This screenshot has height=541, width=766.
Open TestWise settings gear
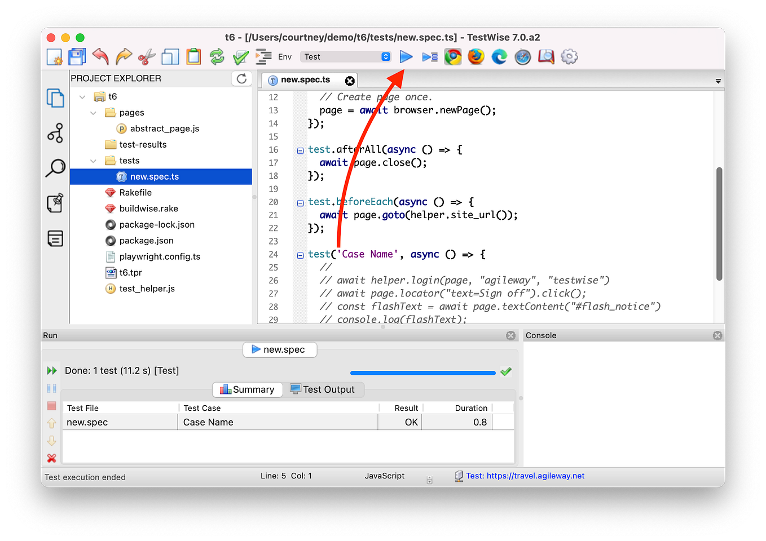569,56
